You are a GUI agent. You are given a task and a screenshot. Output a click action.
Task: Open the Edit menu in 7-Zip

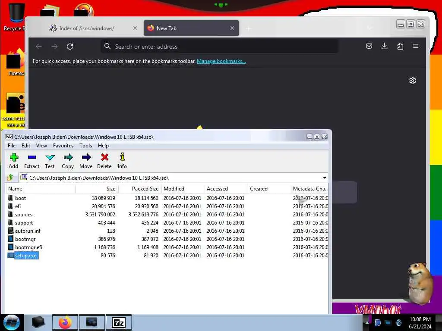pyautogui.click(x=25, y=146)
